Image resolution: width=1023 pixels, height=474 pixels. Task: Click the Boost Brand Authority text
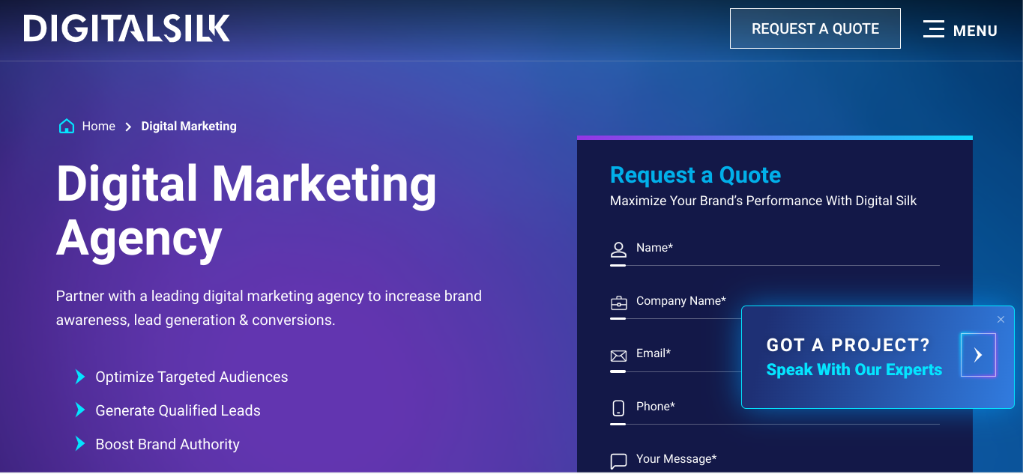[x=168, y=444]
